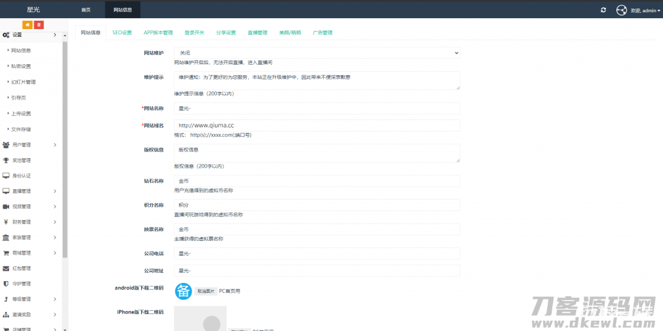The image size is (663, 331).
Task: Collapse the 设置 menu section
Action: pyautogui.click(x=56, y=35)
